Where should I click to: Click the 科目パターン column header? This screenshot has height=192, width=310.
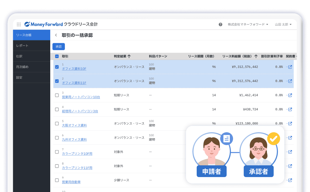pos(158,56)
